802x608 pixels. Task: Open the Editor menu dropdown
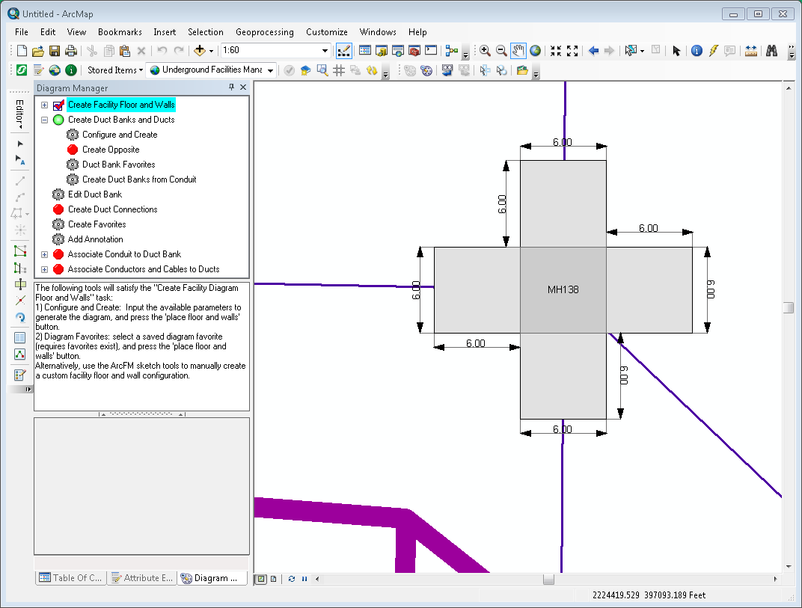click(x=20, y=114)
